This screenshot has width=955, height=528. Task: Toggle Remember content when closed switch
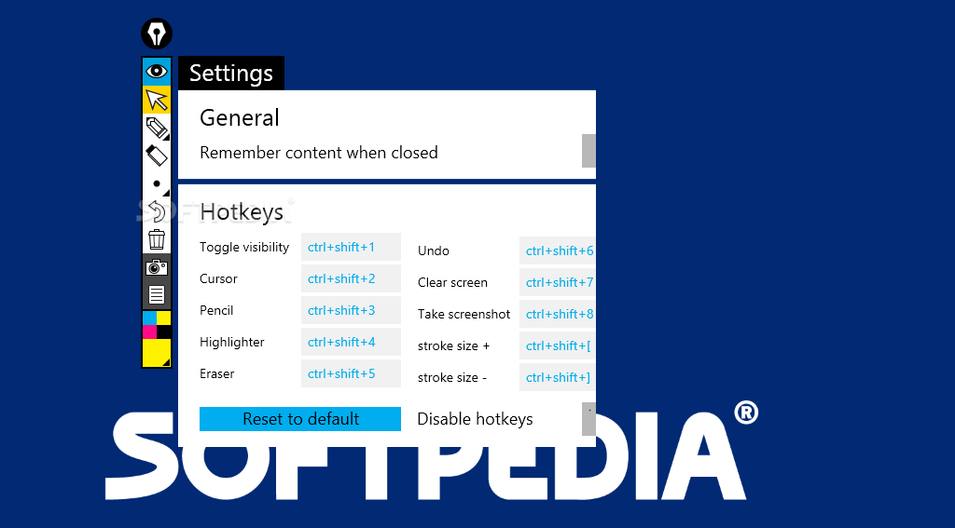pyautogui.click(x=588, y=151)
